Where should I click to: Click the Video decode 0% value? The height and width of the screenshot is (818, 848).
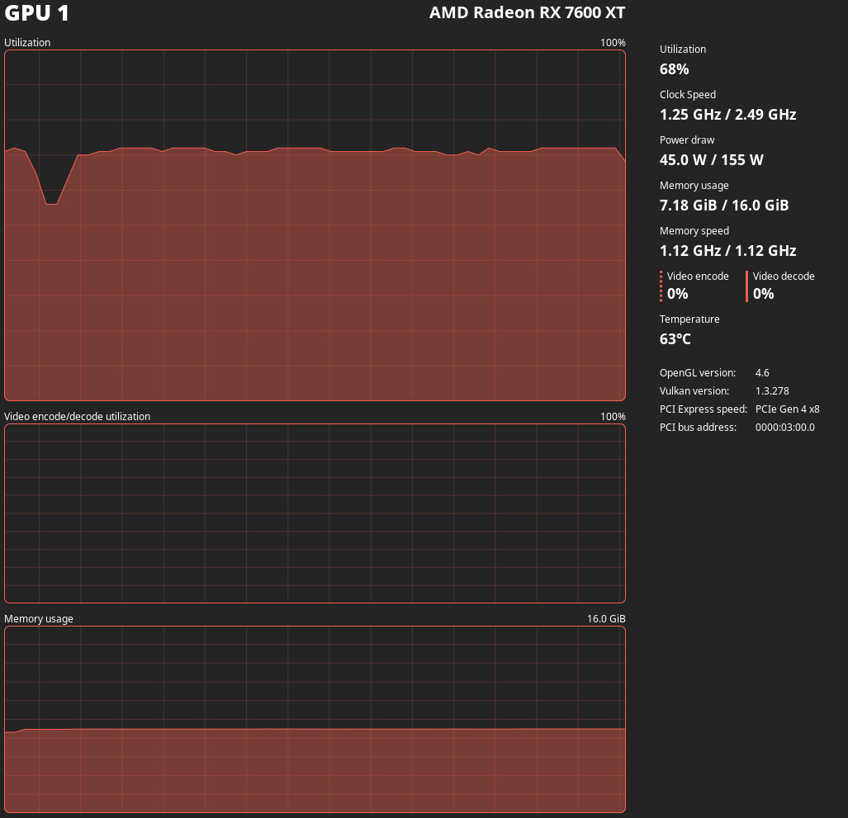(x=763, y=294)
